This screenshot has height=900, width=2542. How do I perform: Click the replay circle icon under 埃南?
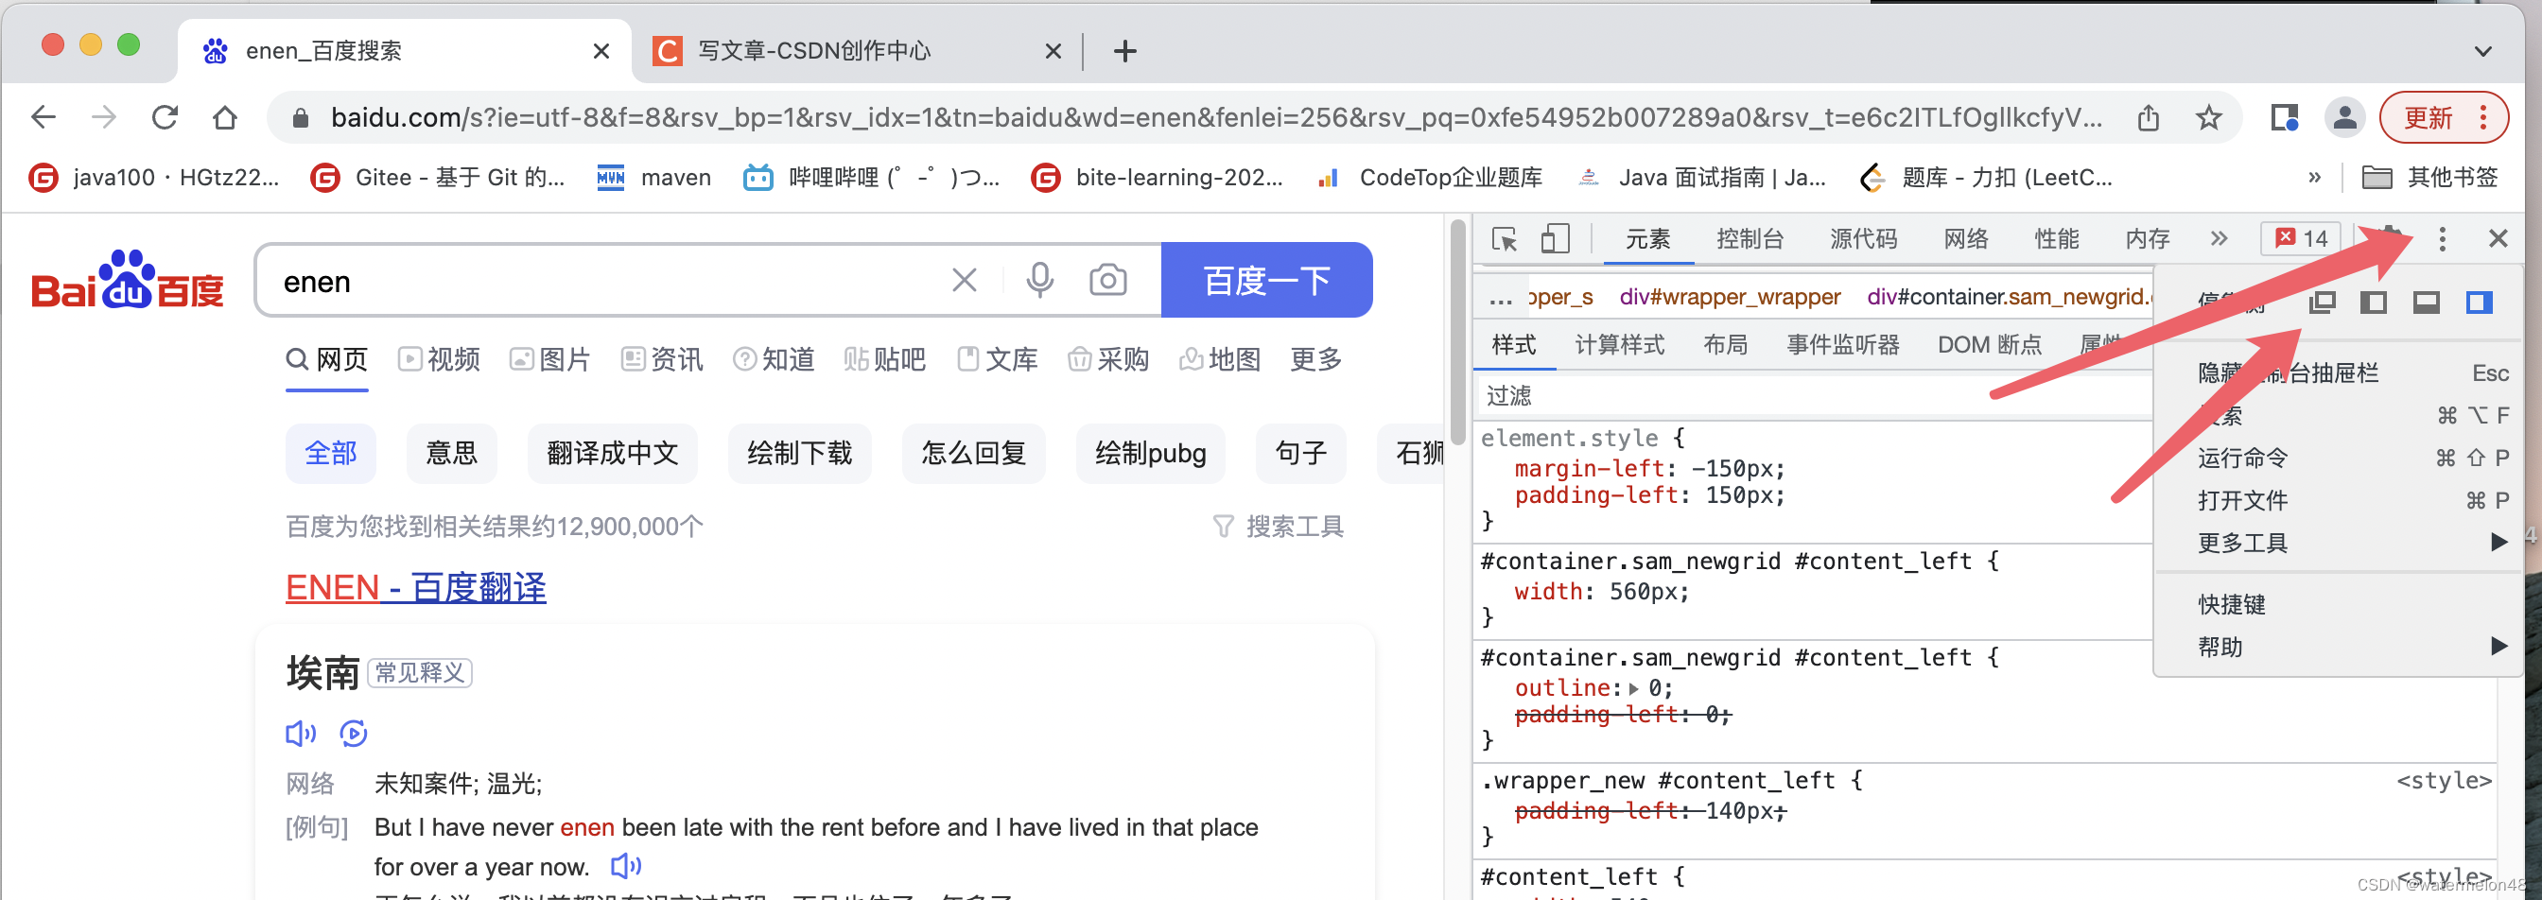coord(354,734)
